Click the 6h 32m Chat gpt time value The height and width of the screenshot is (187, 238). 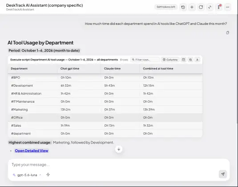[66, 86]
